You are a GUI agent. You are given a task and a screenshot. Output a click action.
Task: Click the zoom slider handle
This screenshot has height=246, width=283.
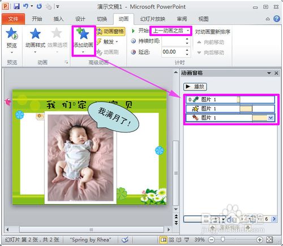(223, 239)
